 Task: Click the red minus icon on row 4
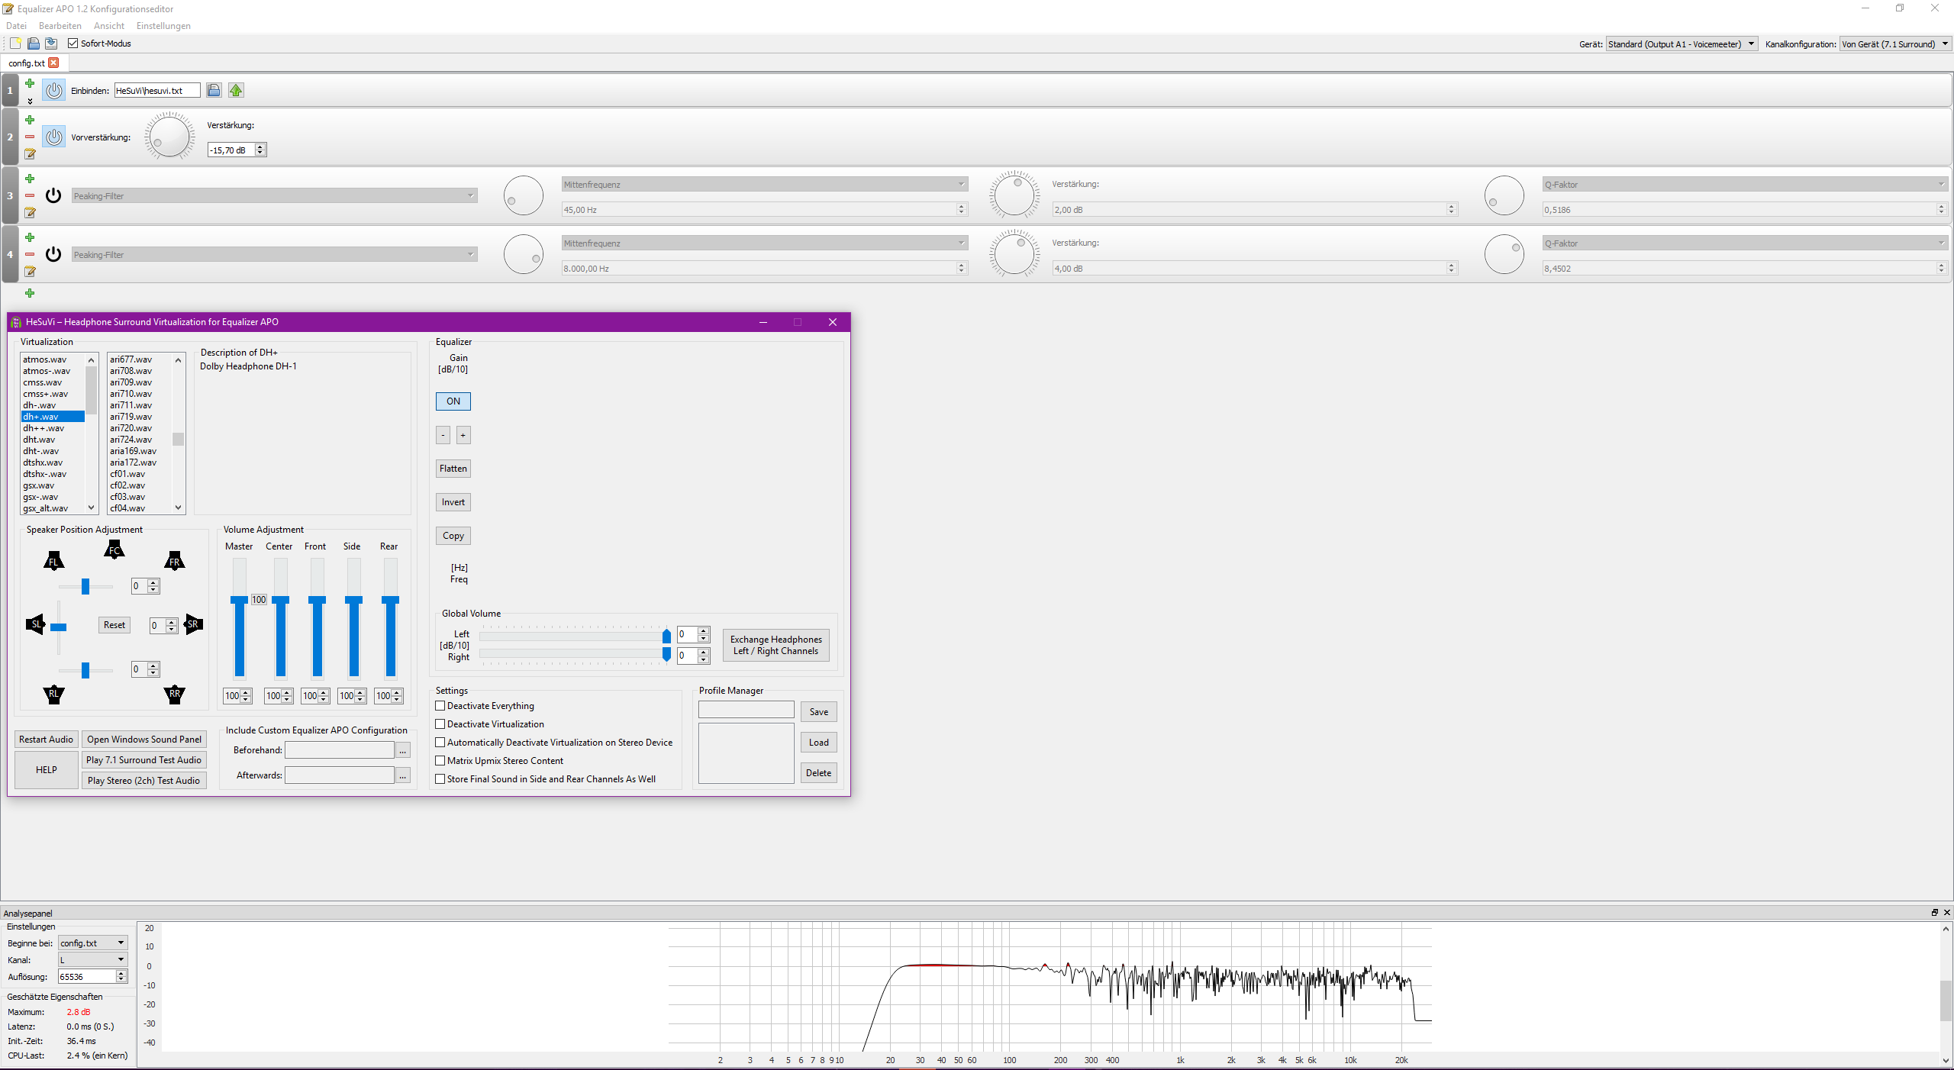click(30, 254)
